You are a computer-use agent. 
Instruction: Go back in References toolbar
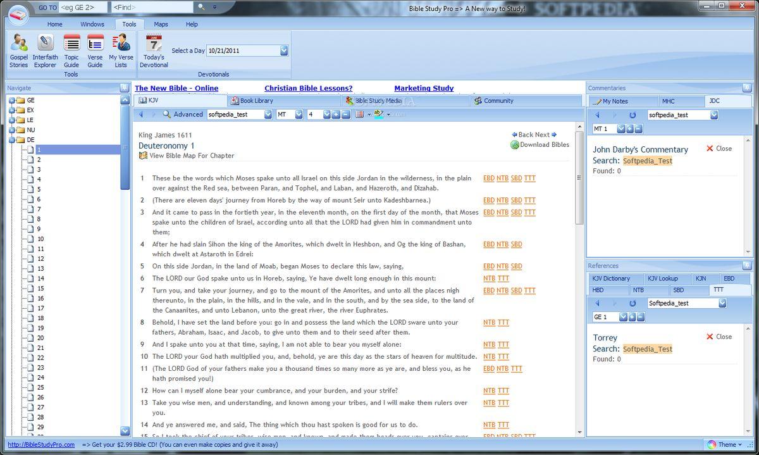pos(597,303)
